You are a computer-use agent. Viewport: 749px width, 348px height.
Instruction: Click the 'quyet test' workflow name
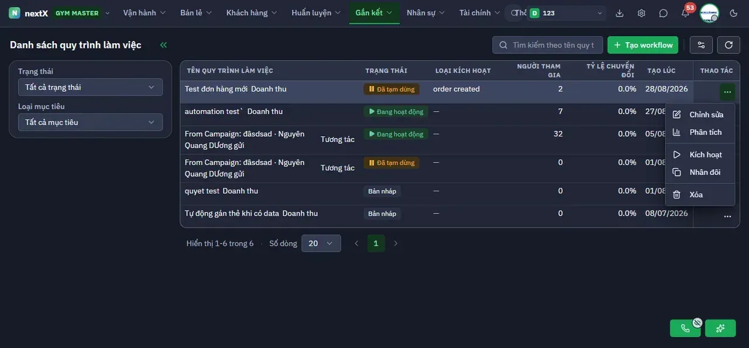click(x=202, y=191)
